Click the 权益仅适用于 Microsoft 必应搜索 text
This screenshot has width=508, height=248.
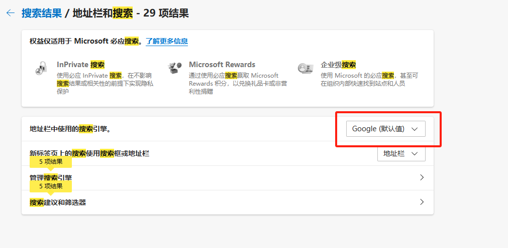(85, 41)
